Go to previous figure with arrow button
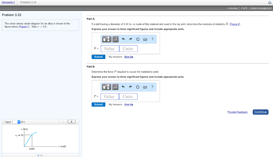The width and height of the screenshot is (273, 157). click(x=63, y=121)
